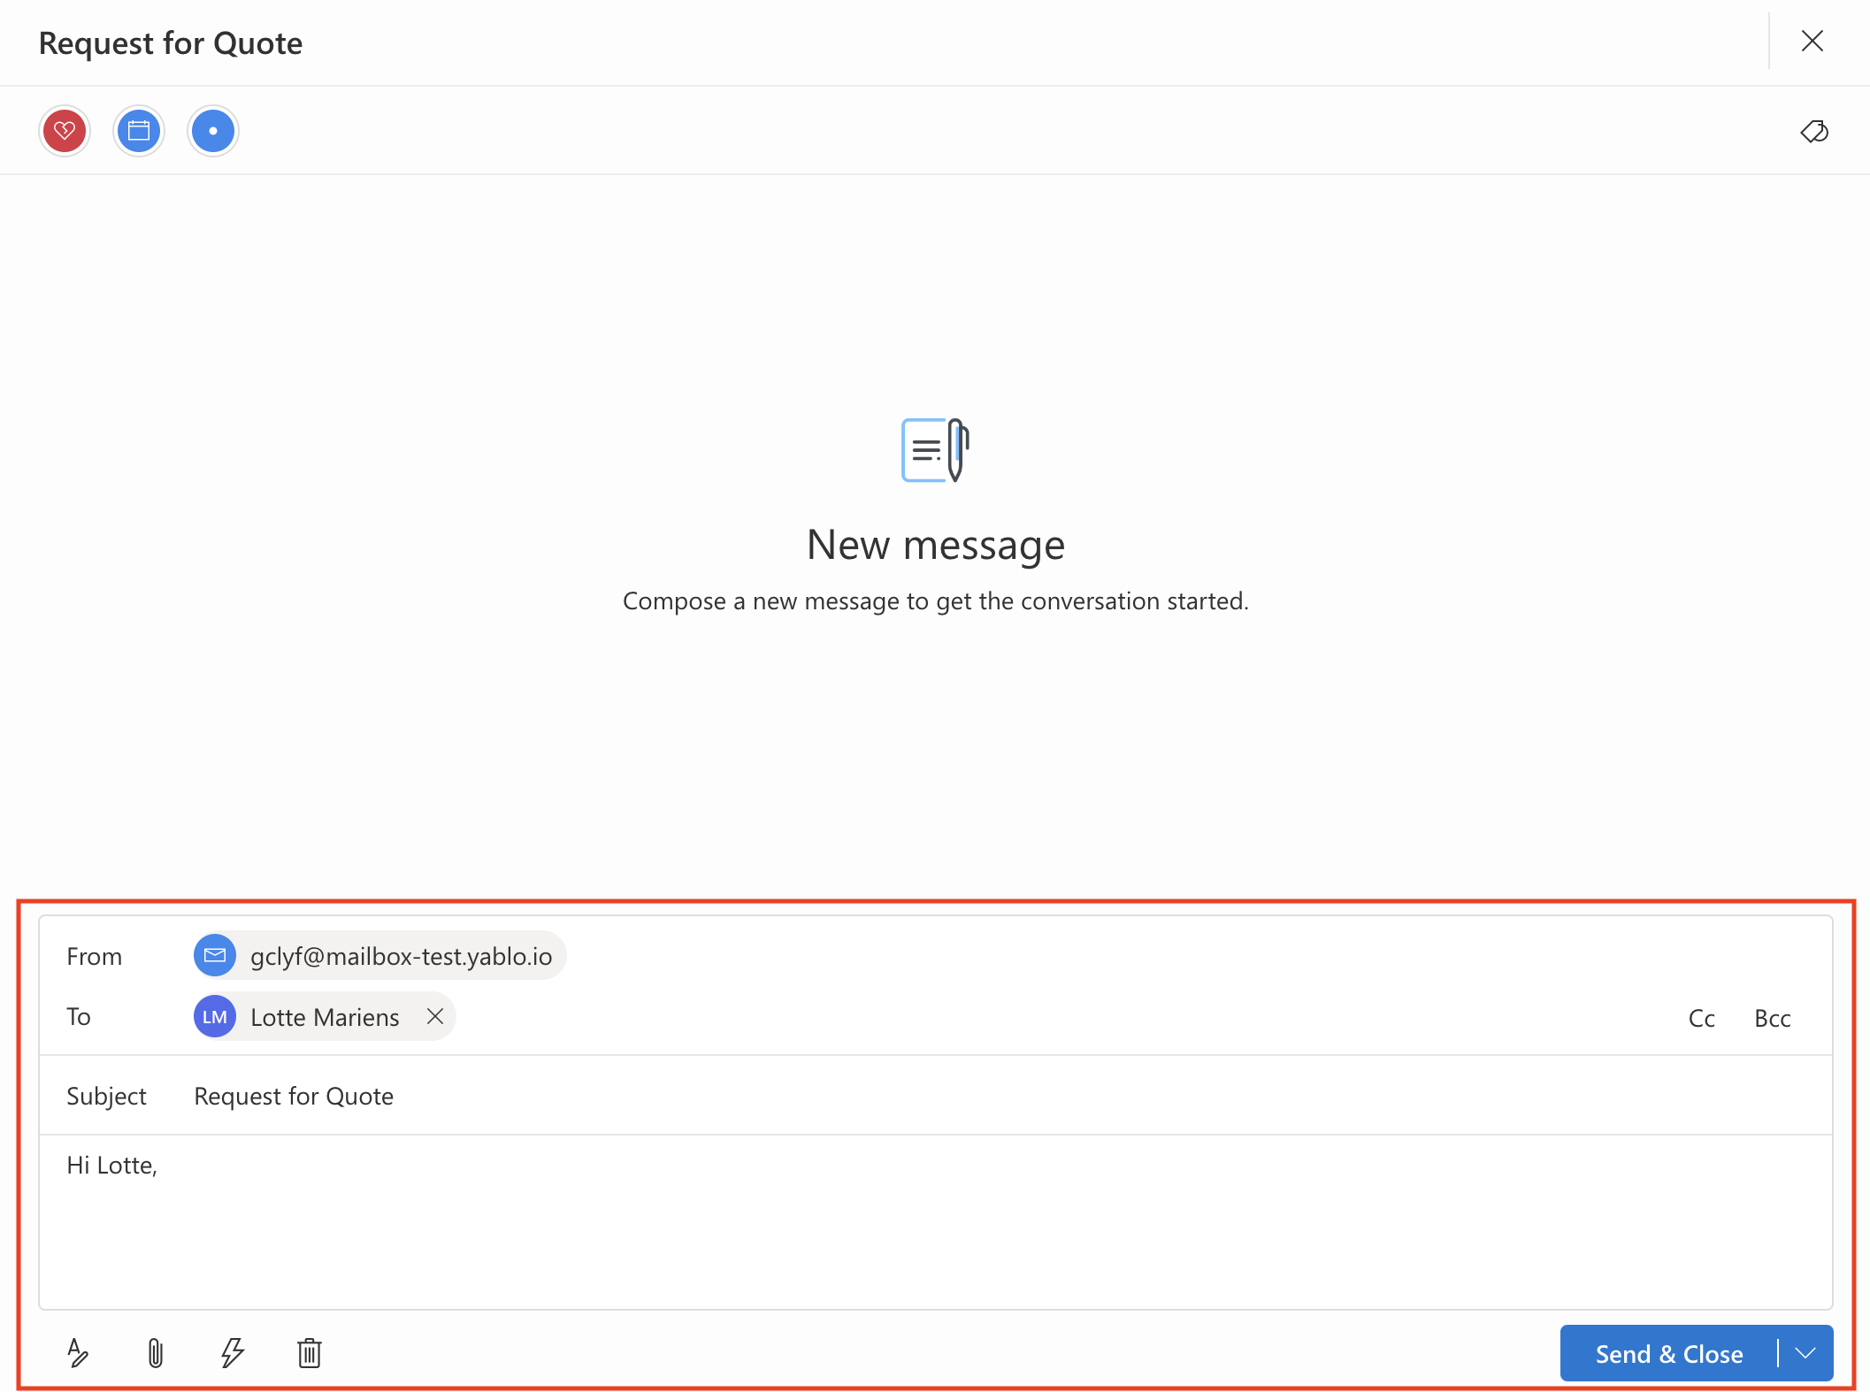Open text formatting options with the pen icon
Image resolution: width=1870 pixels, height=1392 pixels.
coord(78,1352)
